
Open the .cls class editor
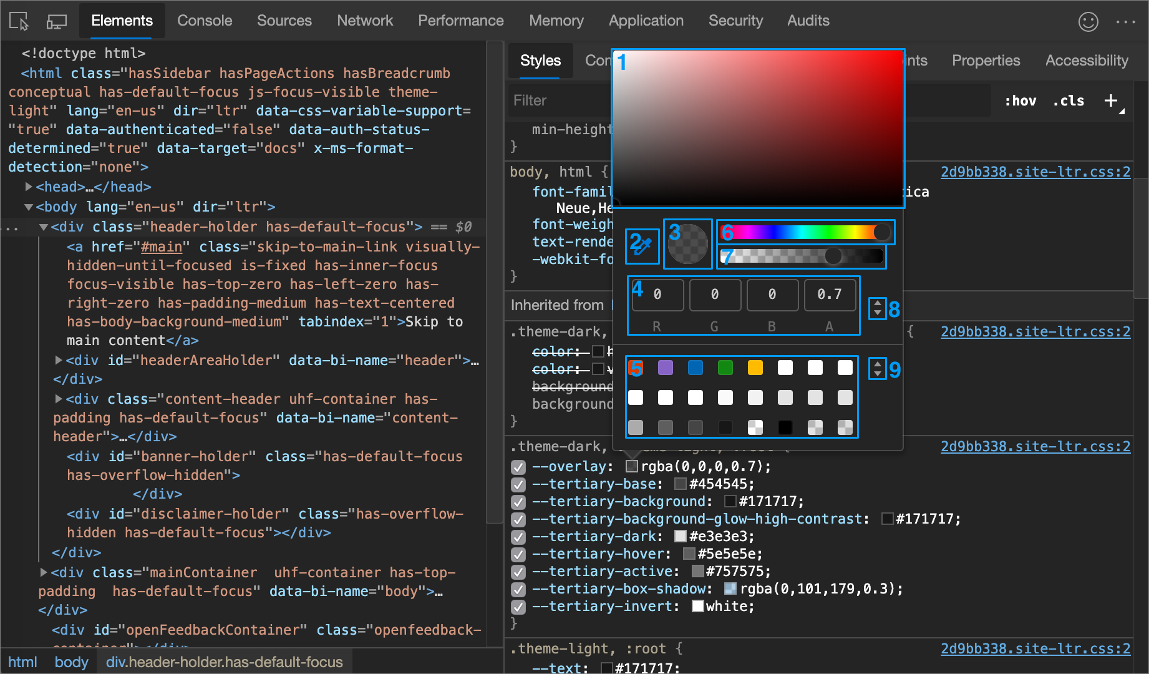pos(1068,100)
